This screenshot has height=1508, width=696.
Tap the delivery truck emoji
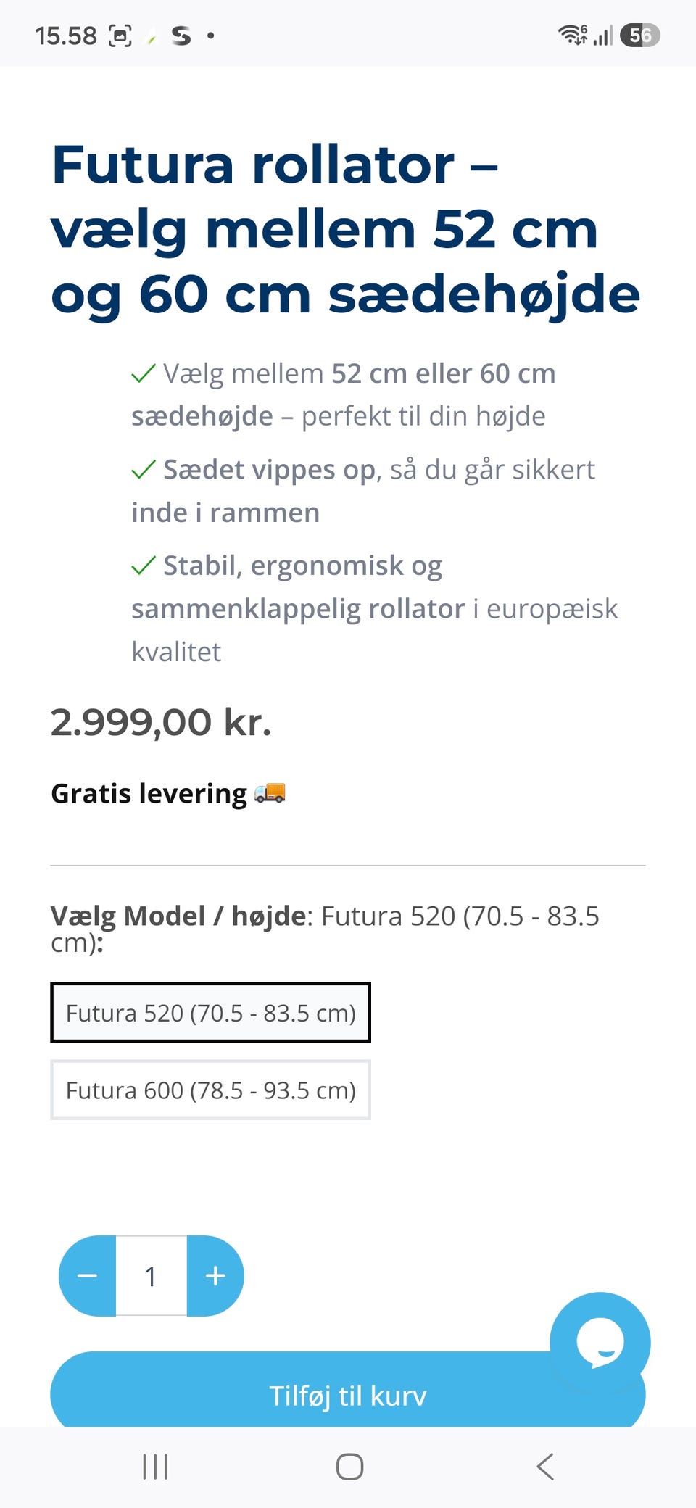tap(270, 793)
